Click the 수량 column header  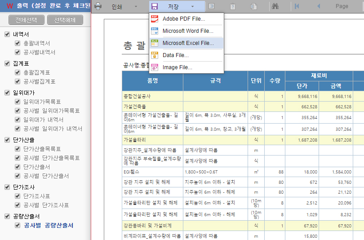[275, 81]
